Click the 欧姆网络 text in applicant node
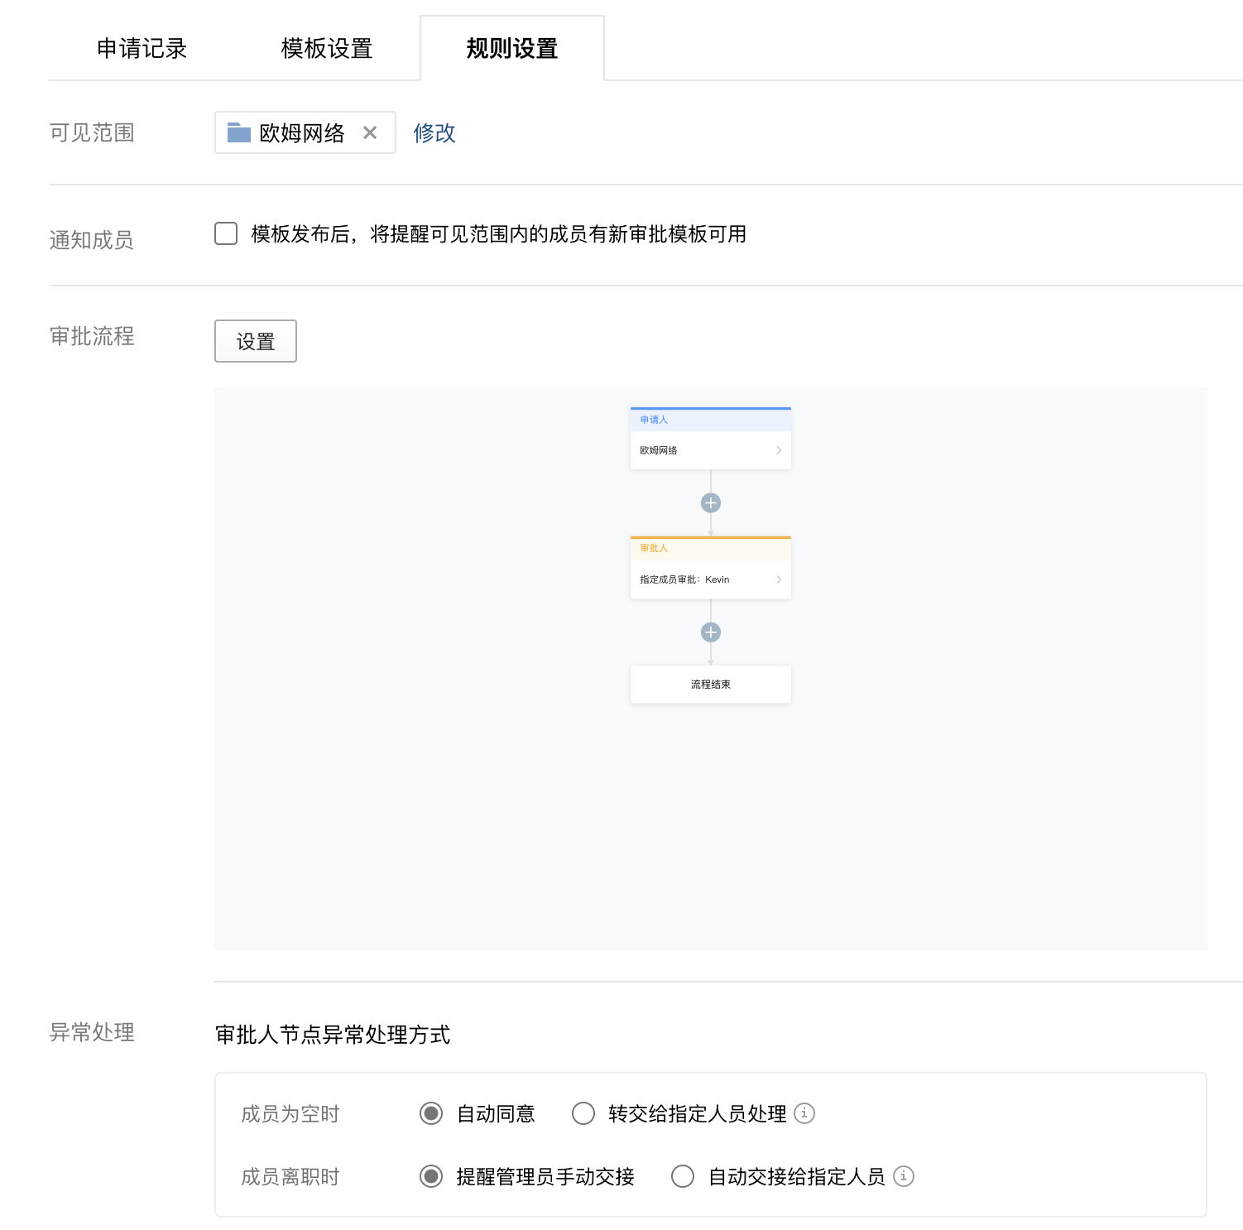This screenshot has height=1230, width=1243. click(x=659, y=450)
